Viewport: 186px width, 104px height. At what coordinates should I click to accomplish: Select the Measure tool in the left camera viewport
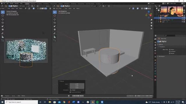[3, 37]
